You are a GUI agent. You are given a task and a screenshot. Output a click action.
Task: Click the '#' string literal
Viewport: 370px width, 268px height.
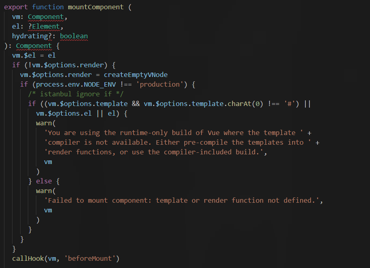click(x=289, y=104)
